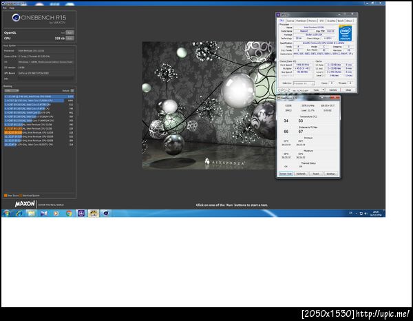Screen dimensions: 413x321
Task: Open the Help menu in Cinebench
Action: pyautogui.click(x=11, y=8)
